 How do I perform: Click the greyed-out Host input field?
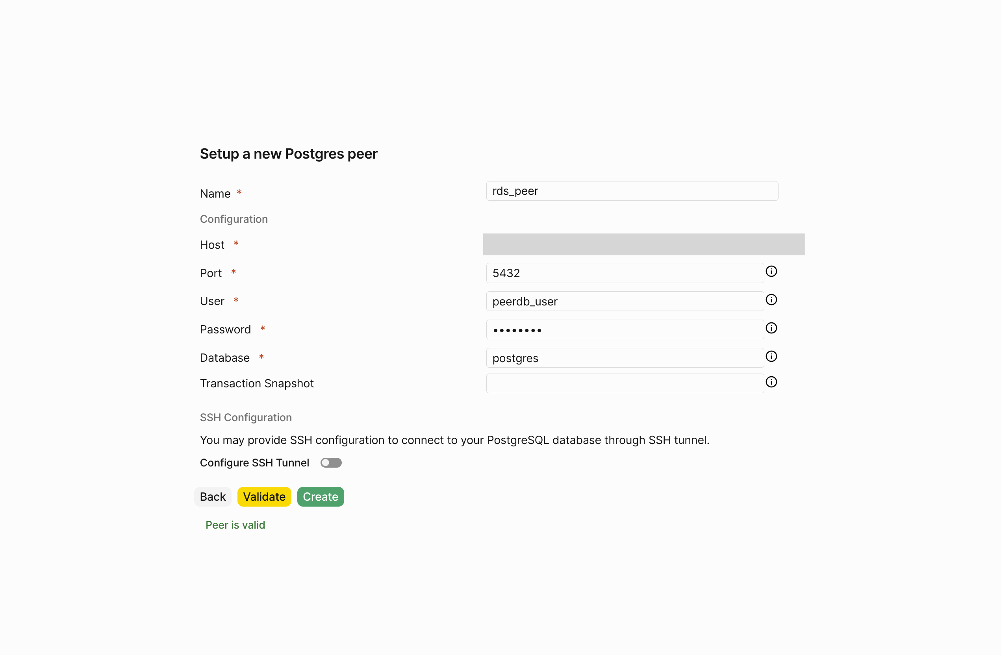pos(643,244)
